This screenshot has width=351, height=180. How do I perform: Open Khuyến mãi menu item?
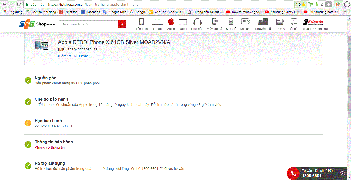point(263,22)
